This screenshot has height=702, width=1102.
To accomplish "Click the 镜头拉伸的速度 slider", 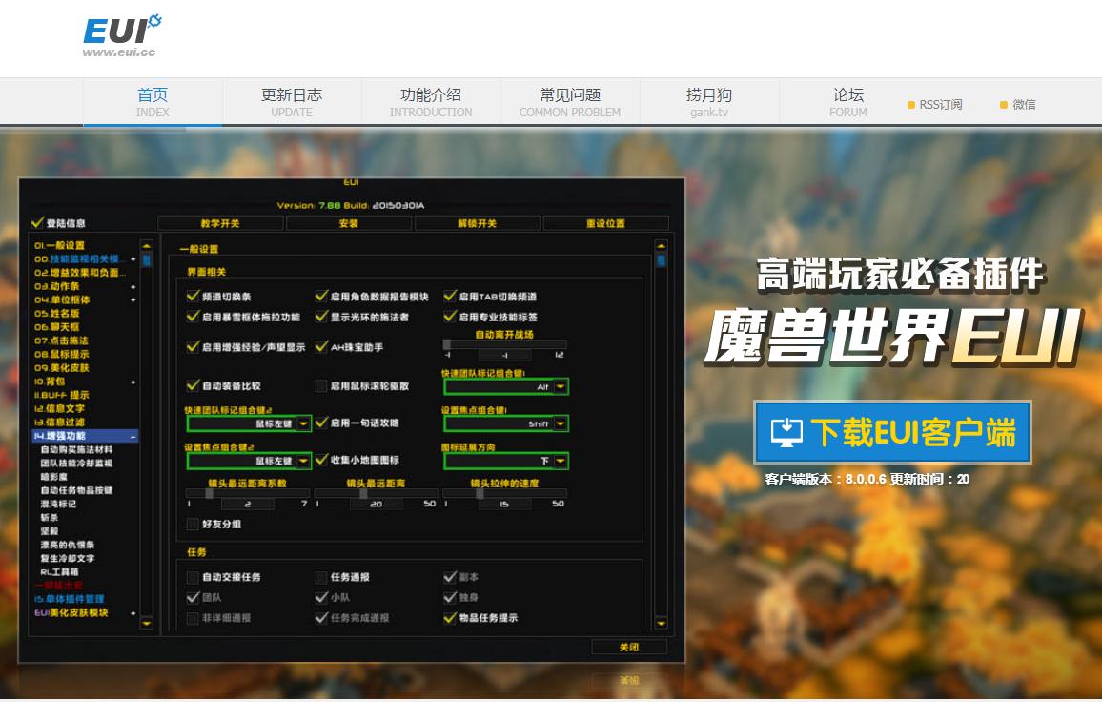I will click(x=504, y=493).
